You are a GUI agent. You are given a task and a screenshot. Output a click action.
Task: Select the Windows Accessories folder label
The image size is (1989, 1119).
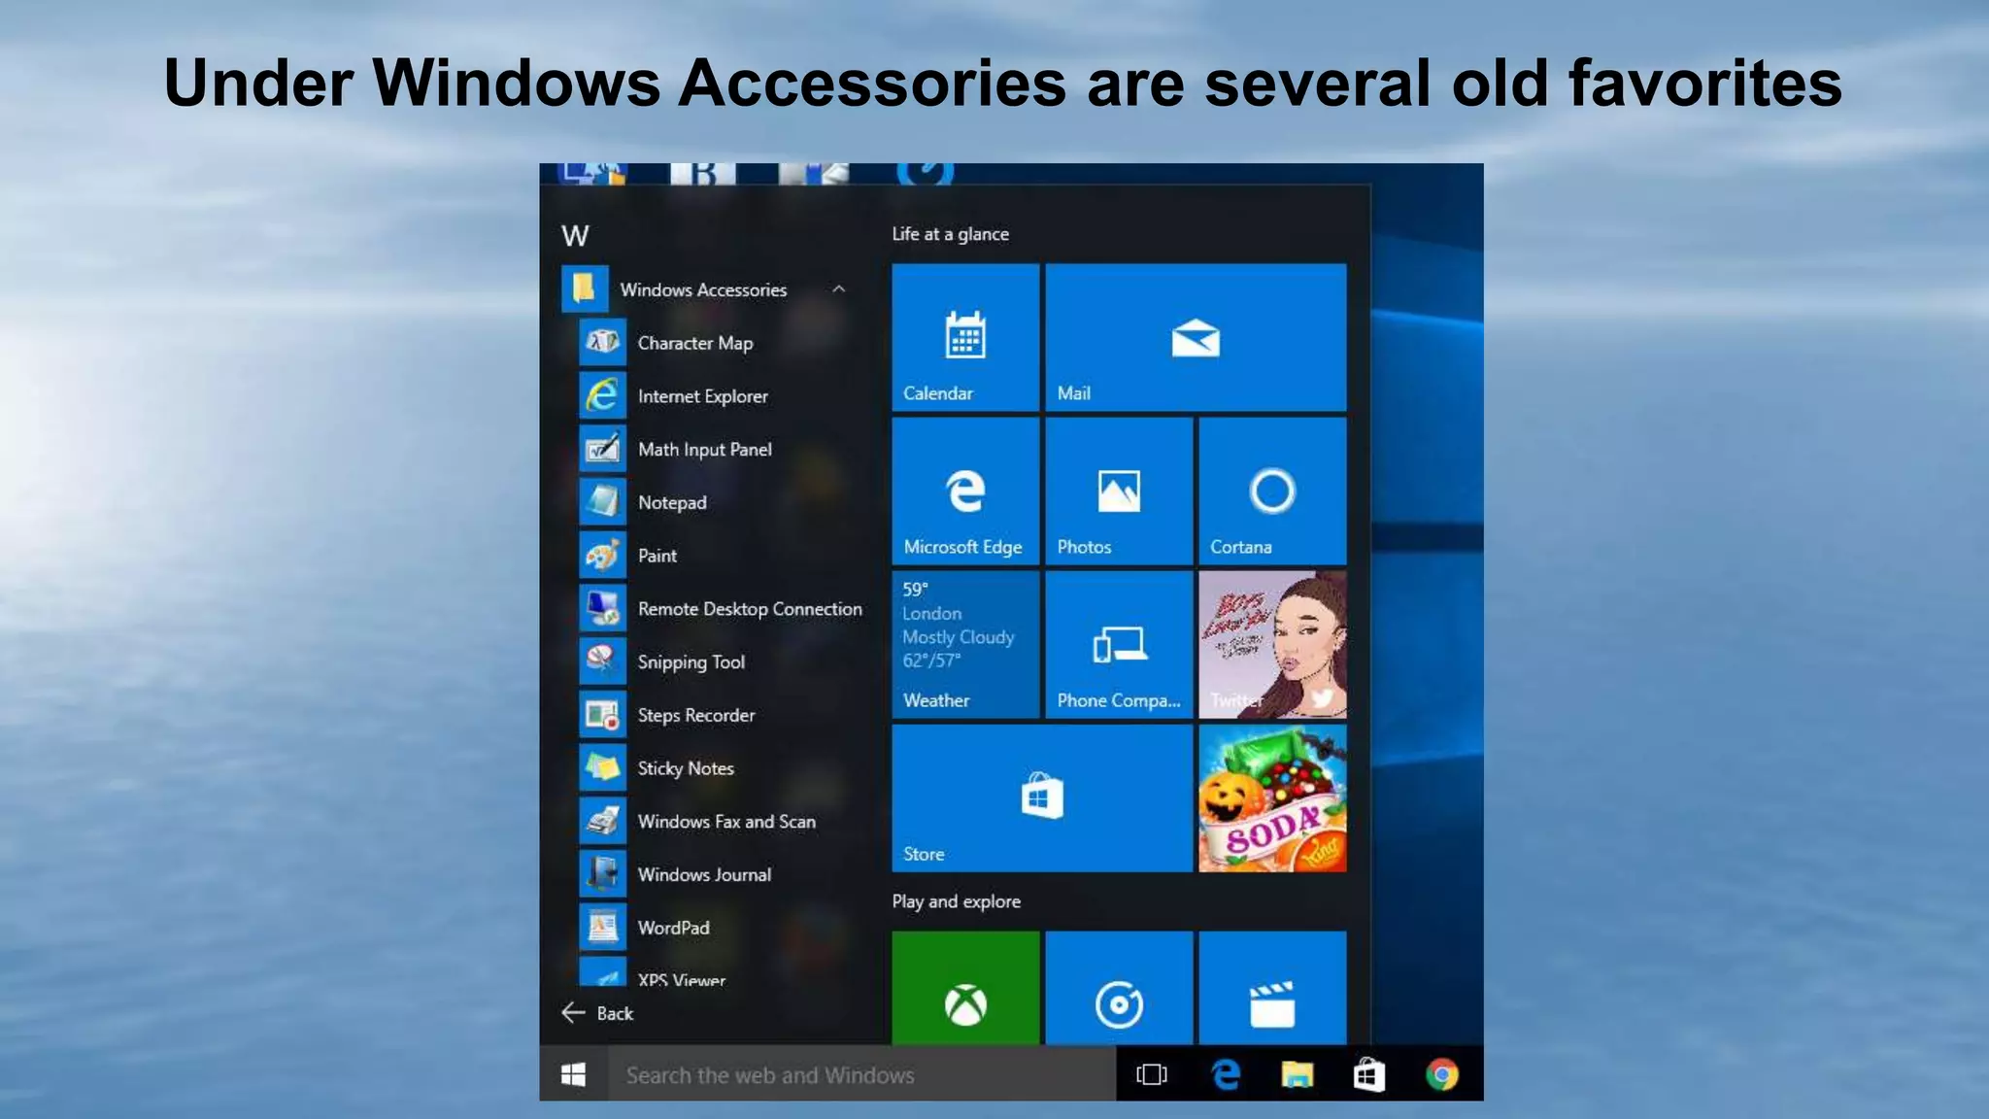point(703,289)
